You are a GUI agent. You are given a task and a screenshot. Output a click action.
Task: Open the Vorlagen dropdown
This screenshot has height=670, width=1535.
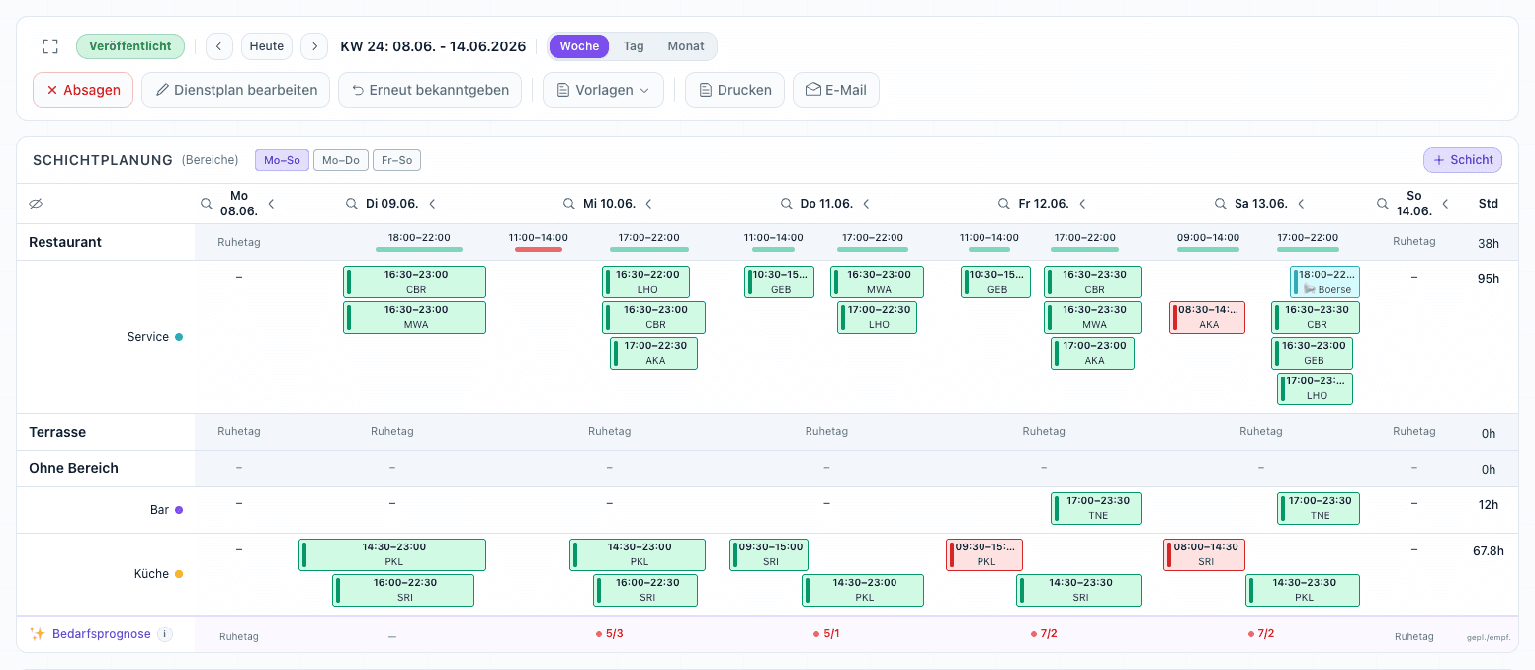click(x=603, y=90)
